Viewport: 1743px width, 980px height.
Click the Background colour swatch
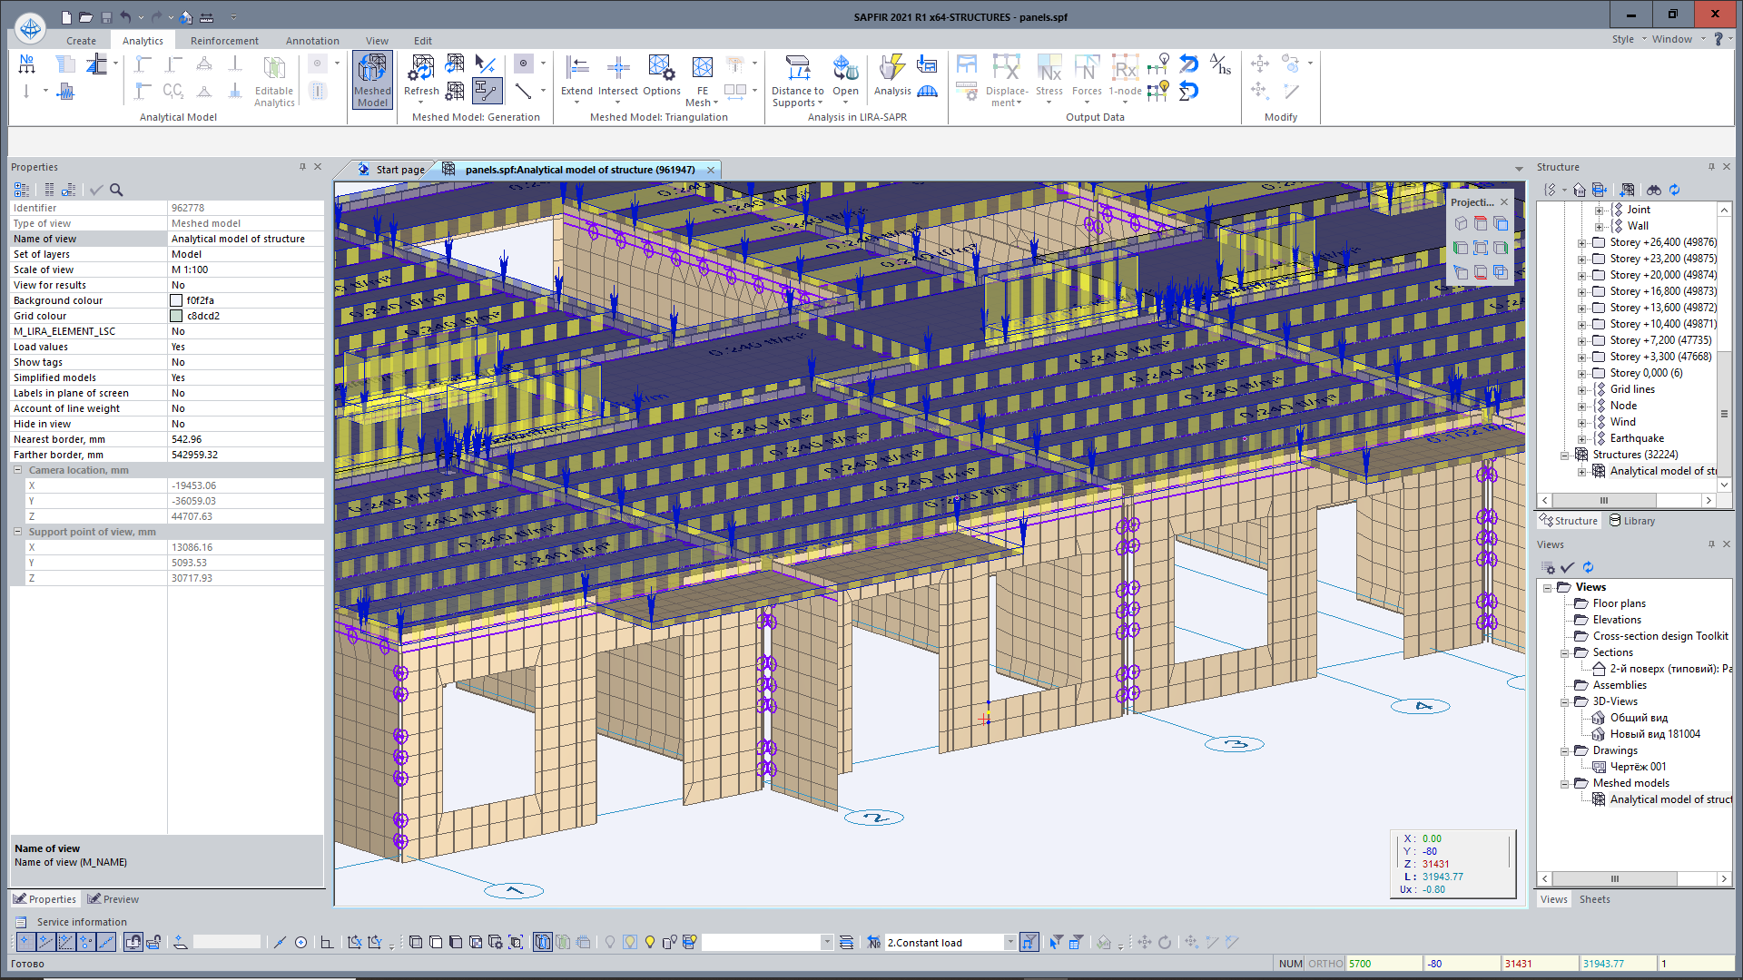coord(176,300)
